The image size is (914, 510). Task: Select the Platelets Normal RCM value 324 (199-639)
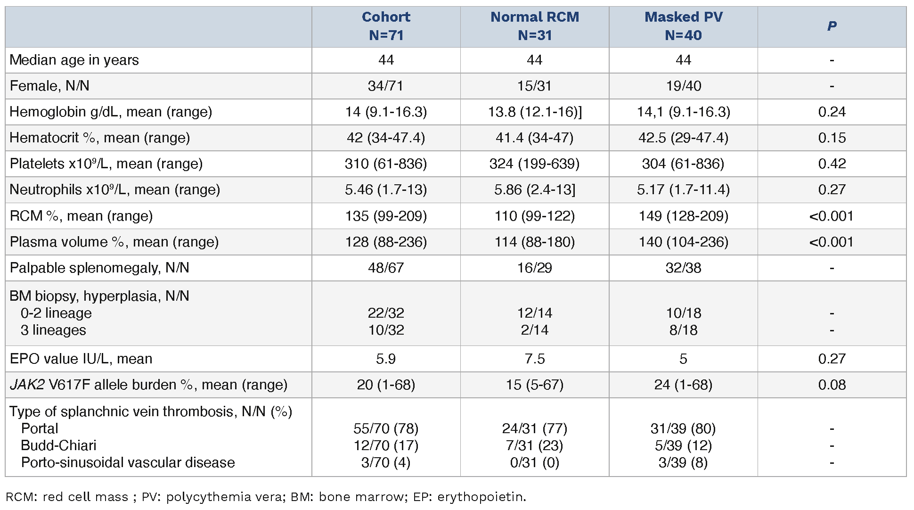[535, 164]
